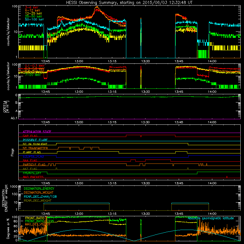Pick the 50-100 keV legend label
The image size is (244, 244).
pos(34,20)
